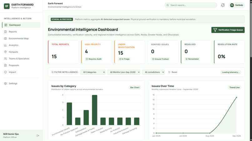Click the Aug 2026 trend data point
The image size is (252, 141).
pyautogui.click(x=210, y=133)
